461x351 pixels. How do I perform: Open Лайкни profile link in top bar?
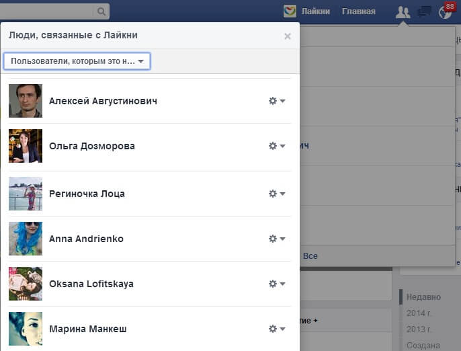pos(316,11)
